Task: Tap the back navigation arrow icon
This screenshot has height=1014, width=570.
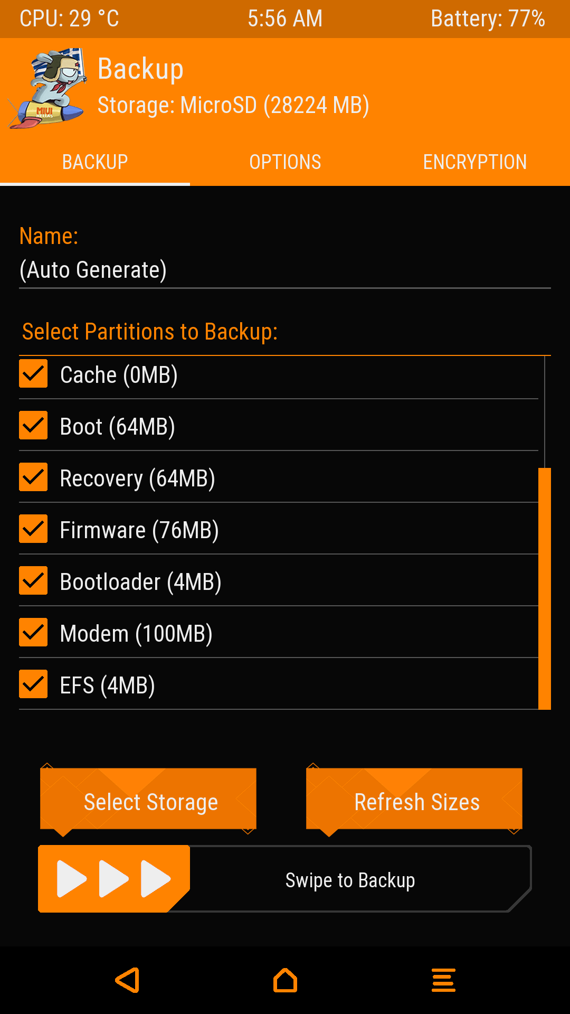Action: tap(128, 980)
